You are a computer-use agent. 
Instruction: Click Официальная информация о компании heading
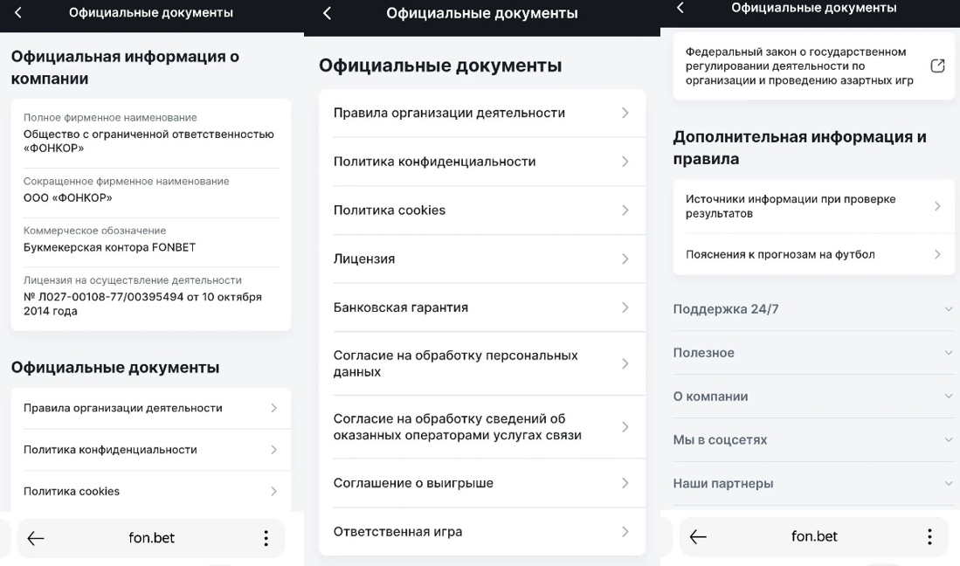click(125, 67)
